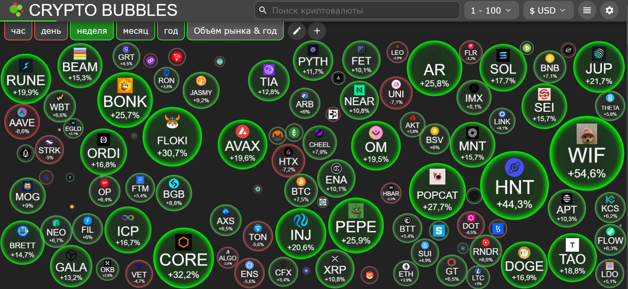The height and width of the screenshot is (289, 628).
Task: Switch to the год tab
Action: tap(171, 31)
